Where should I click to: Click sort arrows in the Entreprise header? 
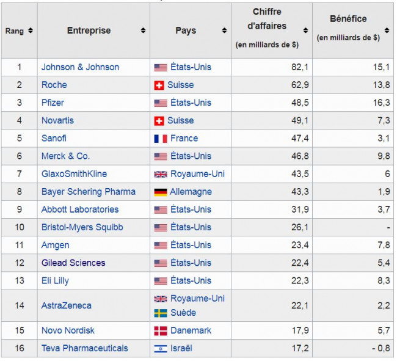[x=143, y=31]
